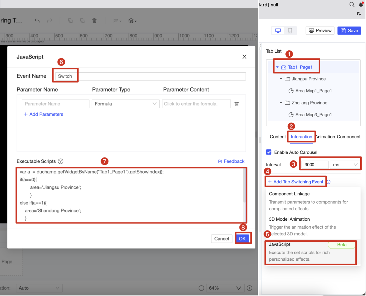
Task: Click the Interval value field 3000
Action: click(315, 165)
